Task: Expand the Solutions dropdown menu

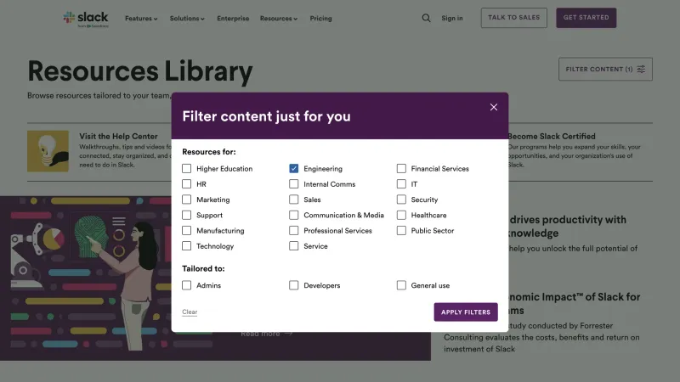Action: pyautogui.click(x=187, y=19)
